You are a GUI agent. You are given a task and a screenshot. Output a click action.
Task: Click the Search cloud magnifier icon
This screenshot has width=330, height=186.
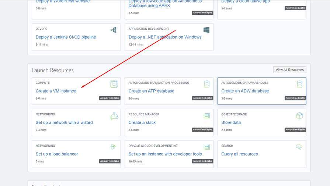click(x=299, y=147)
